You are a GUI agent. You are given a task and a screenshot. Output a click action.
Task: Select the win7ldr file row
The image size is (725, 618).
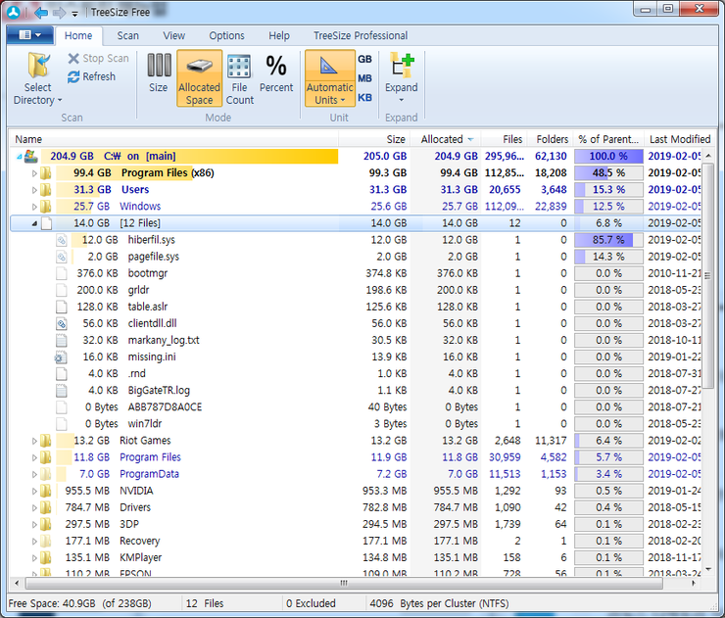point(356,424)
